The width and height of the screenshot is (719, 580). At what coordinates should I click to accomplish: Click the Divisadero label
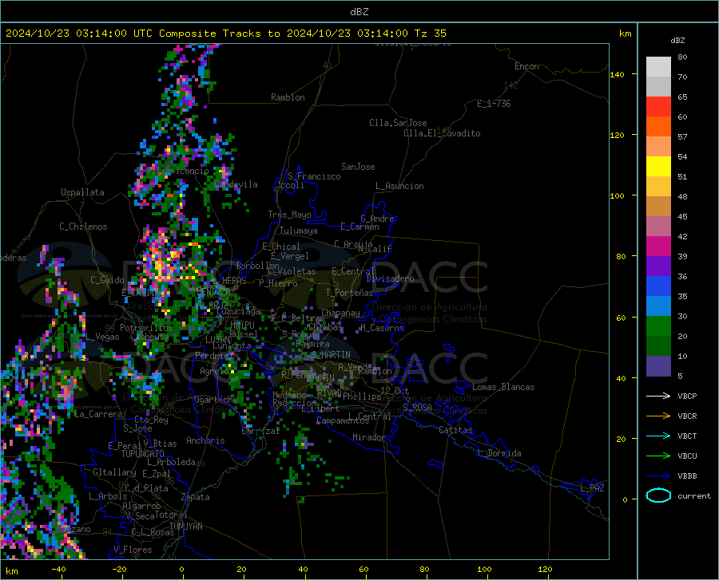pos(390,278)
